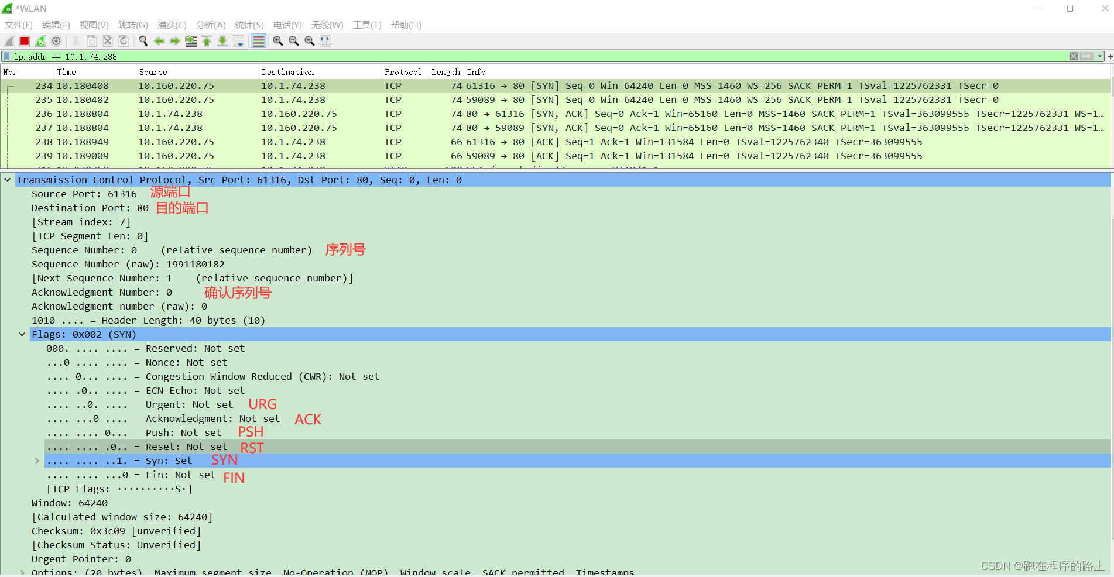
Task: Select the Window: 64240 field
Action: (70, 503)
